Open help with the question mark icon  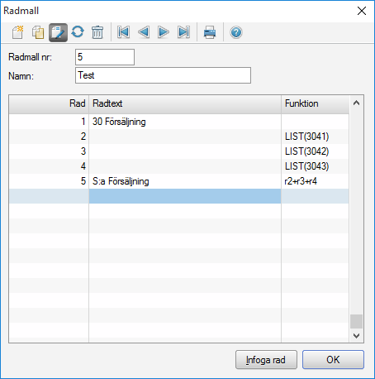[x=236, y=32]
